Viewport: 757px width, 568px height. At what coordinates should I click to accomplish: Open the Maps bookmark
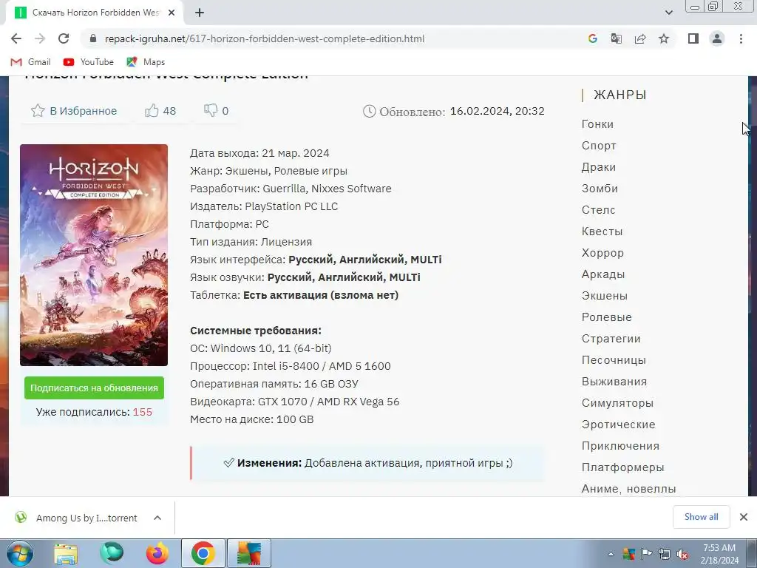(x=146, y=62)
